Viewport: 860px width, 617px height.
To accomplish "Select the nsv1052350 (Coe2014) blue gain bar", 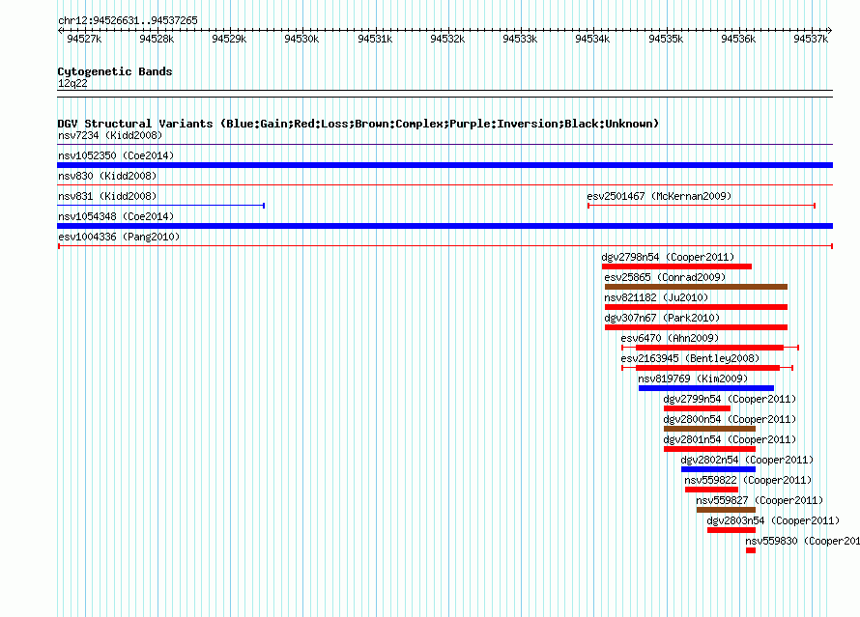I will (444, 165).
